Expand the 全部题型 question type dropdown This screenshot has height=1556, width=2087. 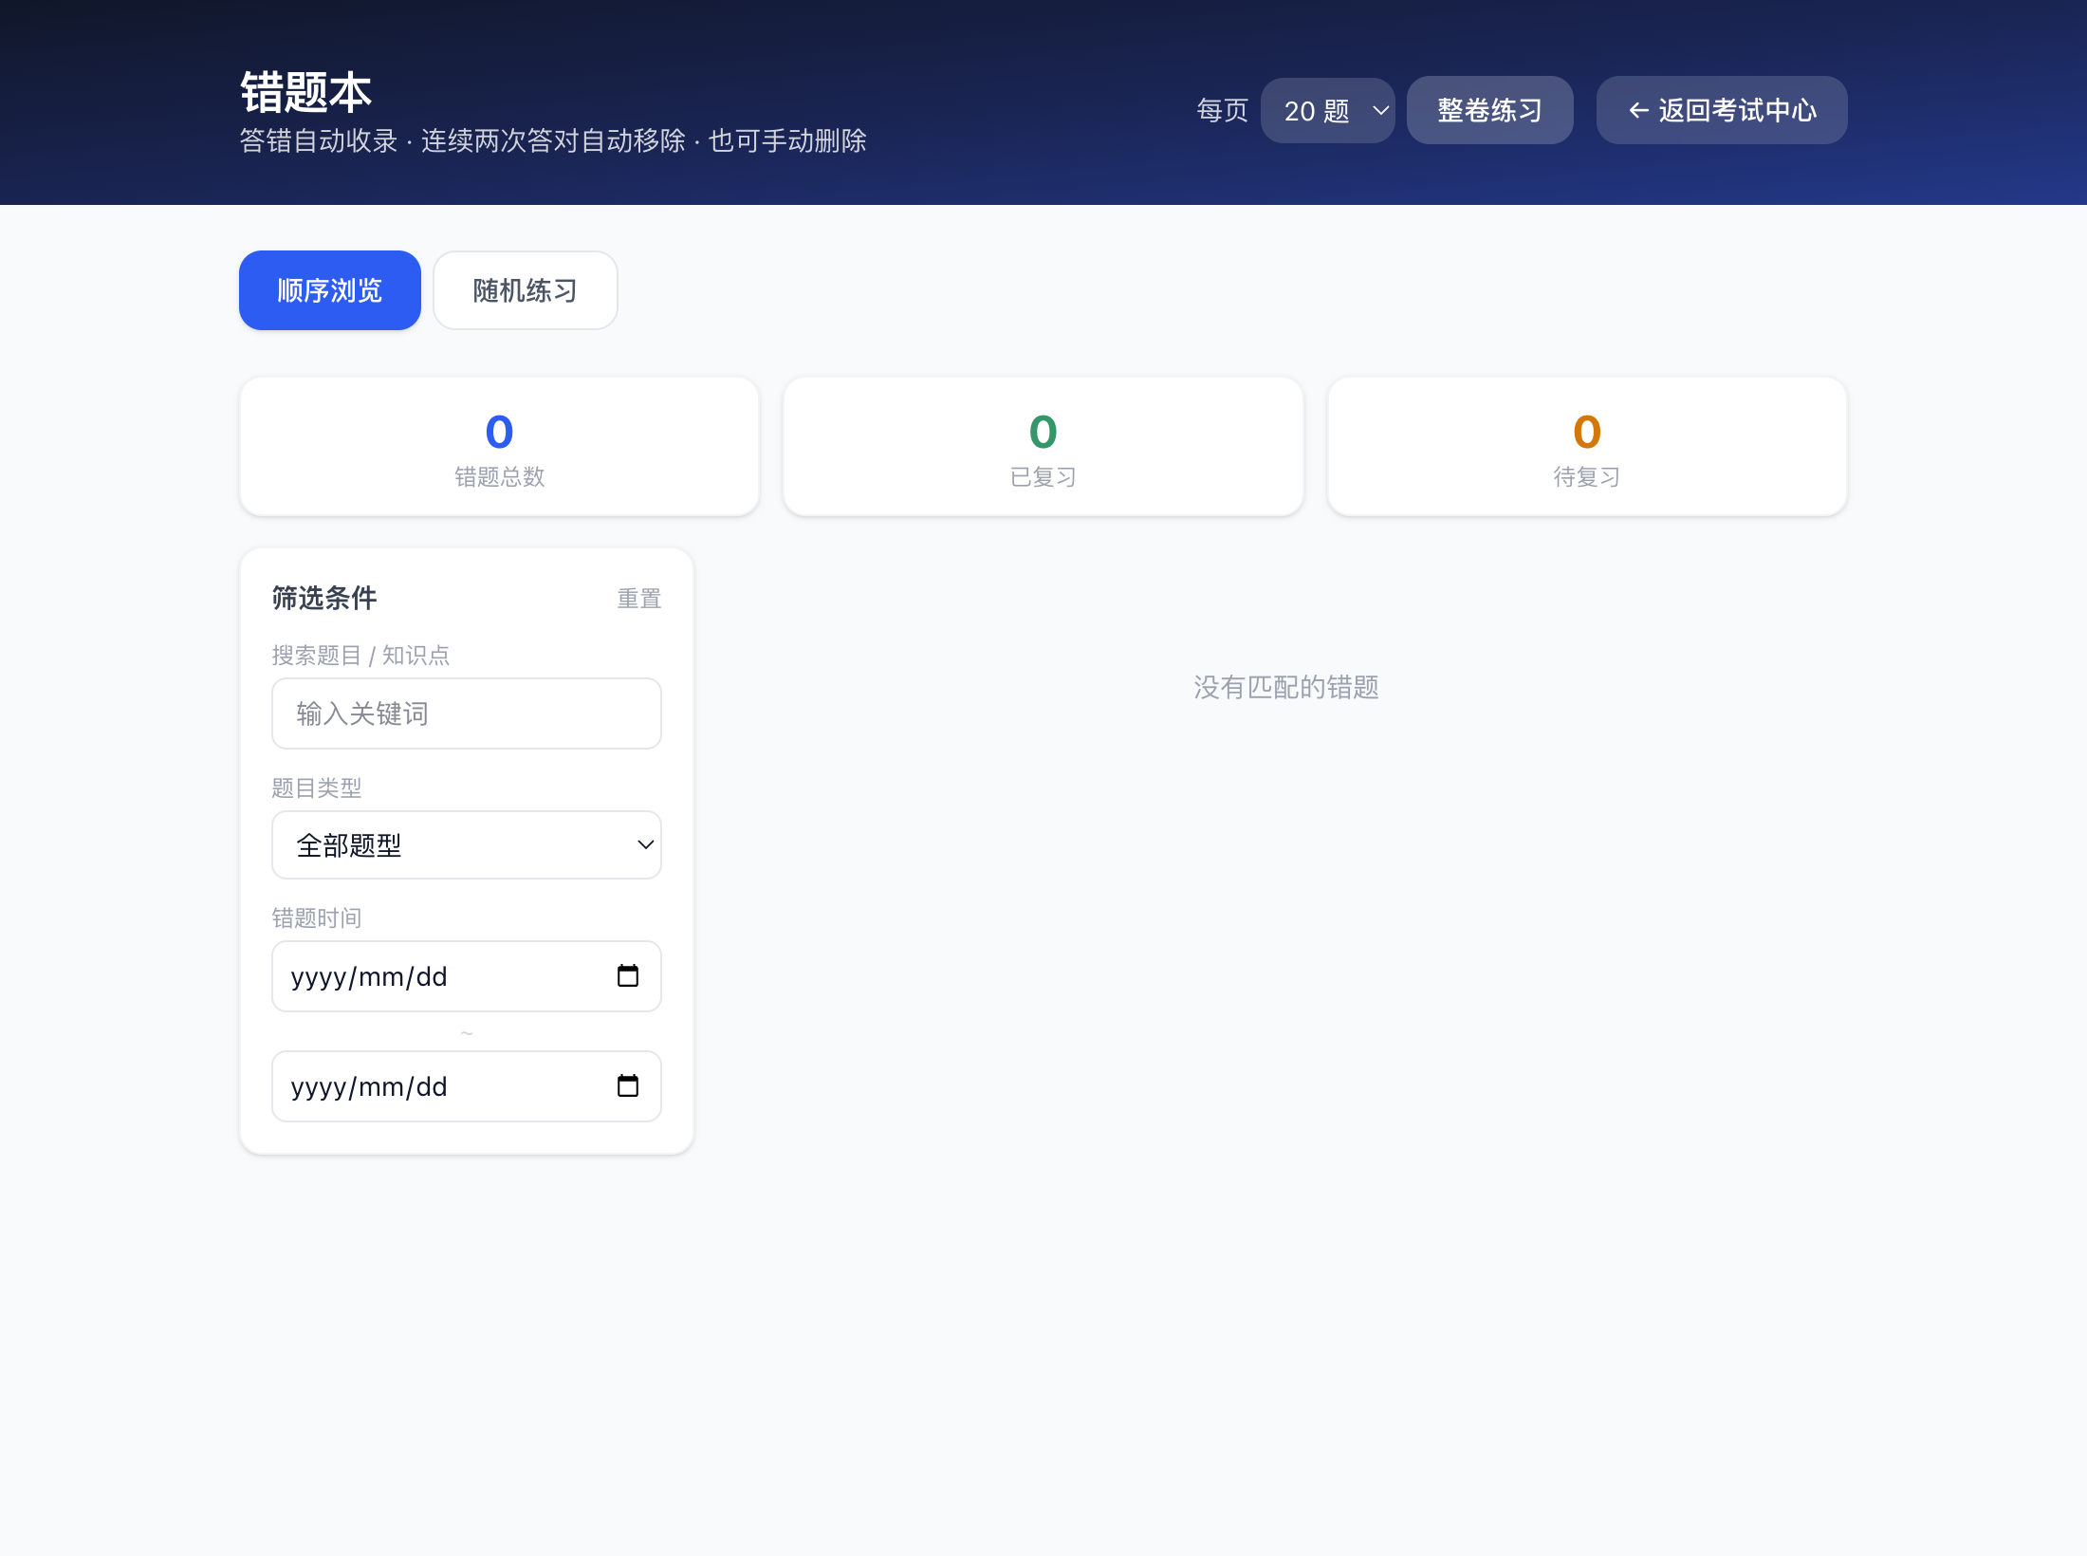click(x=467, y=844)
